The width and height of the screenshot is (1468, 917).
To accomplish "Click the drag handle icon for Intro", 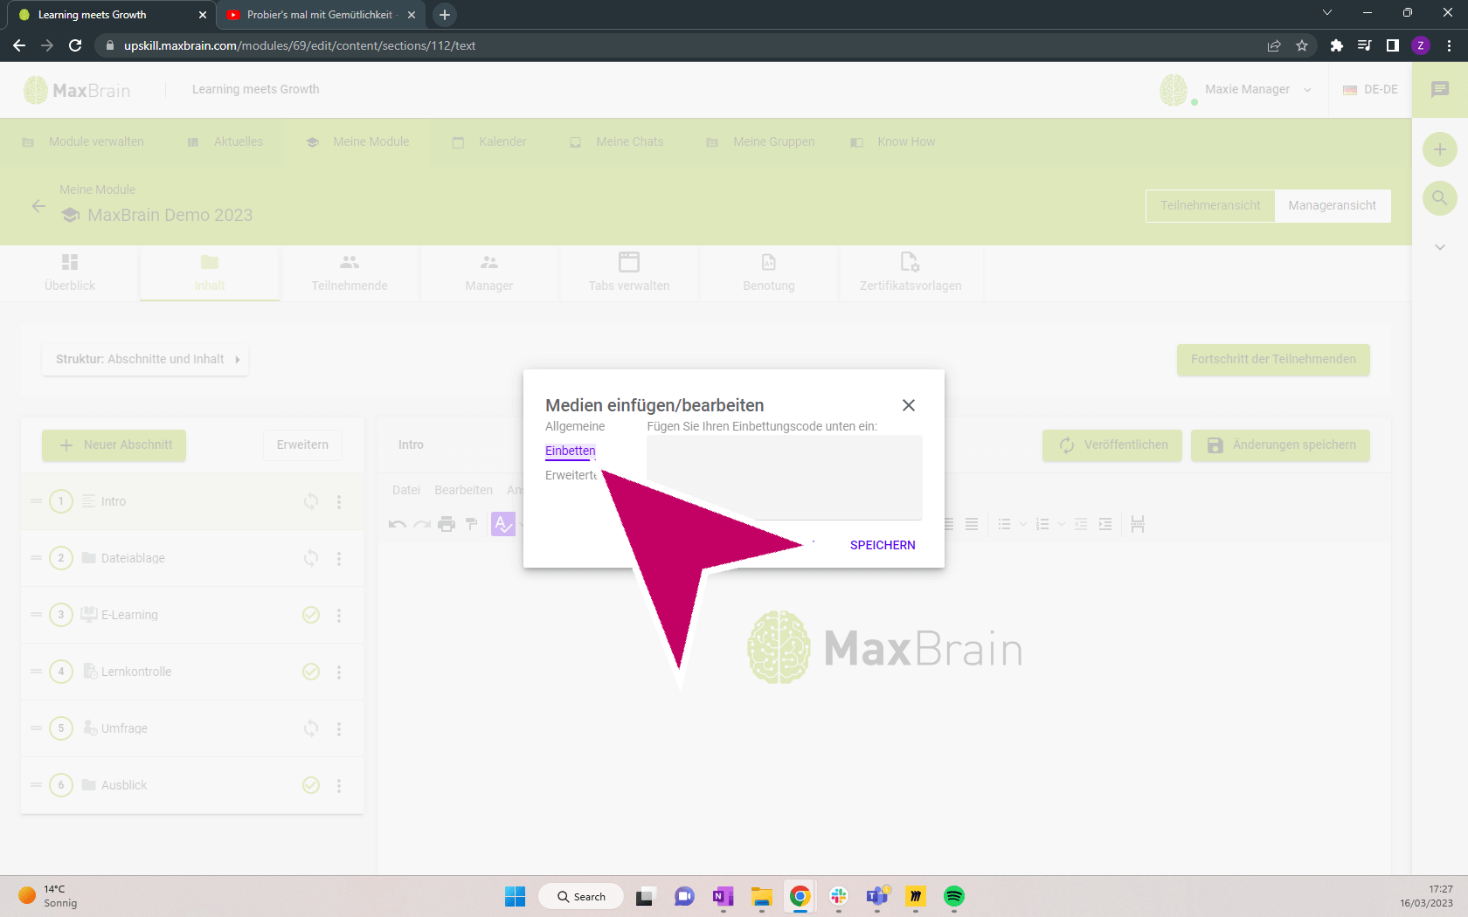I will pyautogui.click(x=36, y=501).
